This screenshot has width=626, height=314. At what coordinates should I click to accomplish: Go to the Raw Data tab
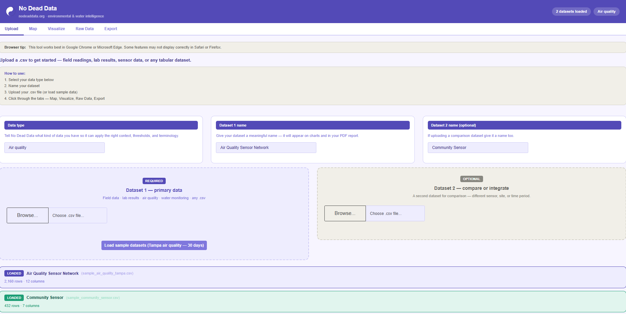tap(84, 29)
